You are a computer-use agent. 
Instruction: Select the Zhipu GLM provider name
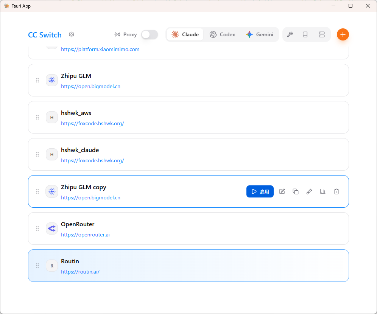click(x=76, y=76)
